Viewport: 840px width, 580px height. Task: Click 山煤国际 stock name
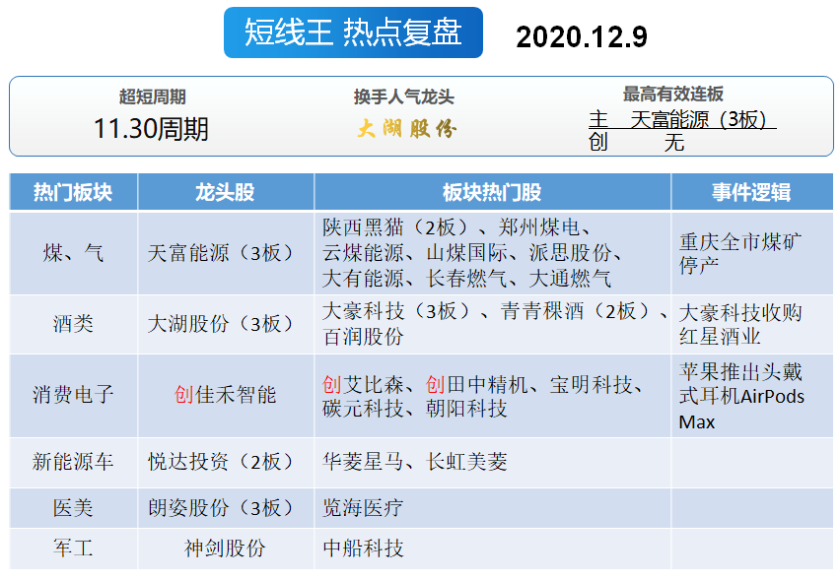(466, 252)
